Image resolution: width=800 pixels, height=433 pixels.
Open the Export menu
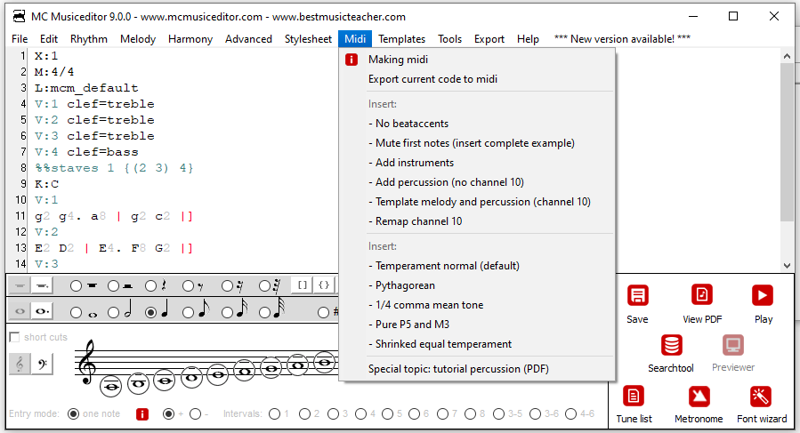coord(489,39)
